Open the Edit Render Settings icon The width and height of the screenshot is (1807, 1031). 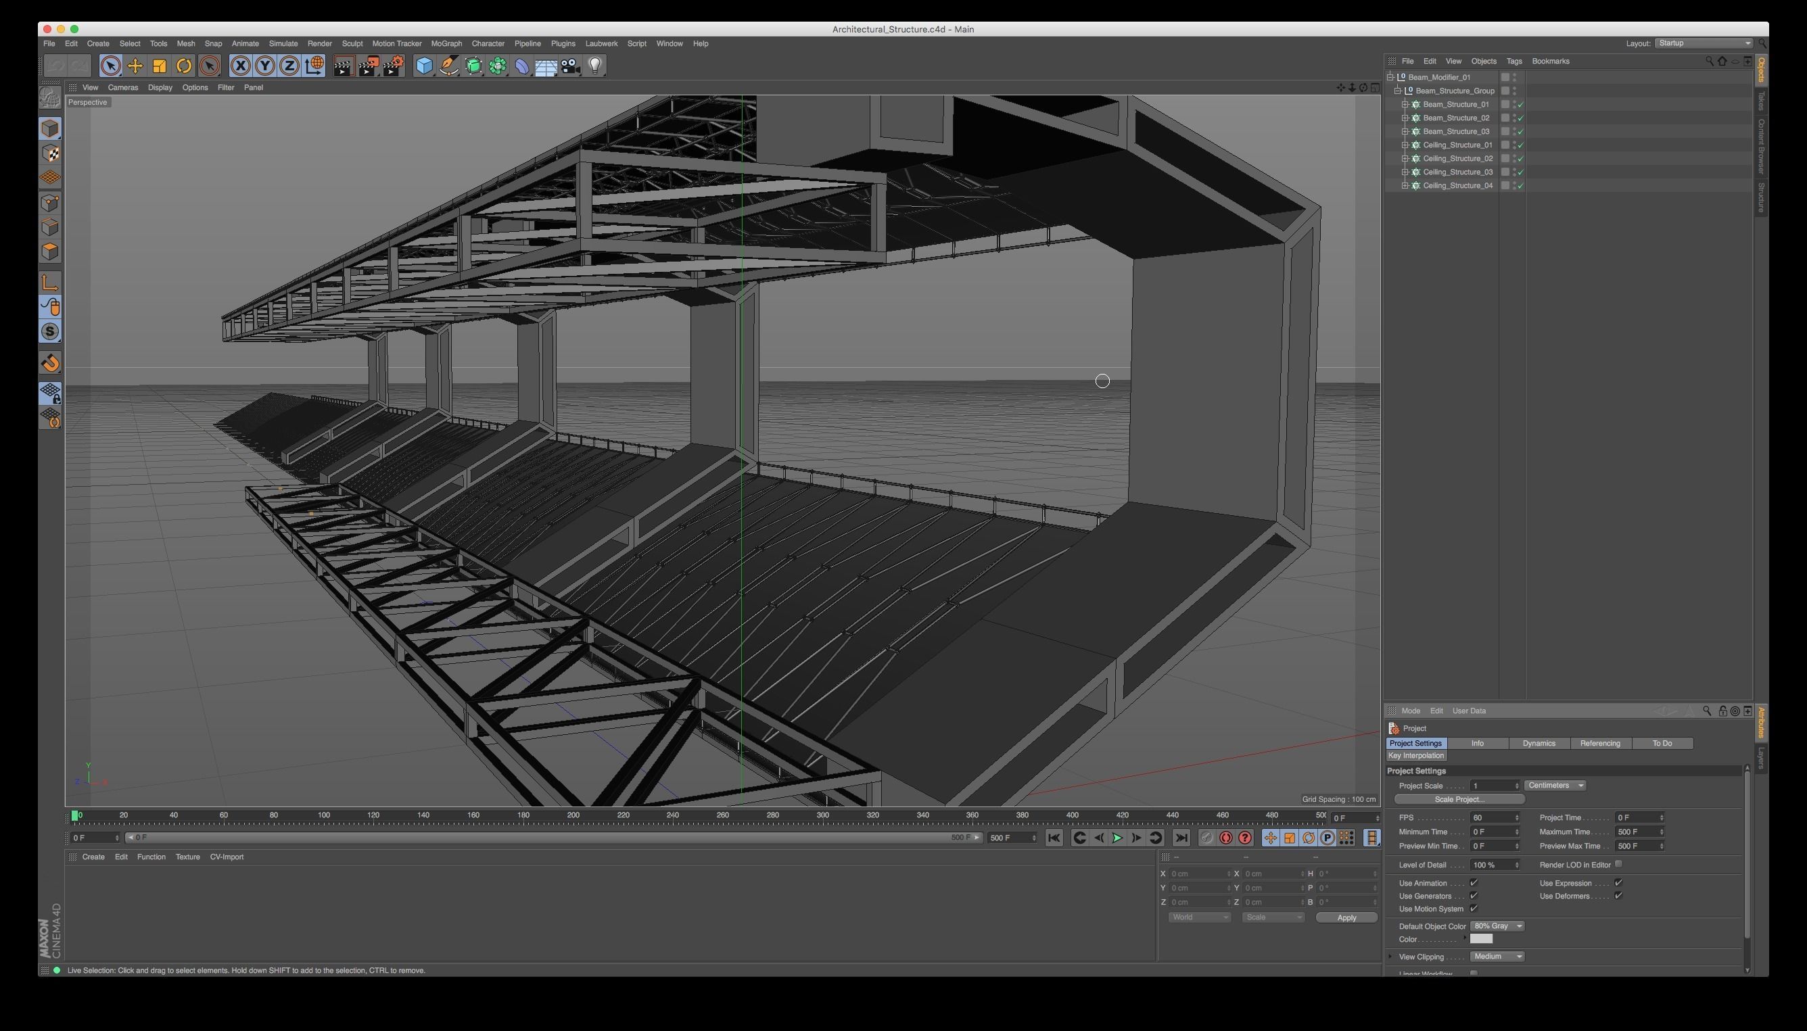(x=393, y=66)
